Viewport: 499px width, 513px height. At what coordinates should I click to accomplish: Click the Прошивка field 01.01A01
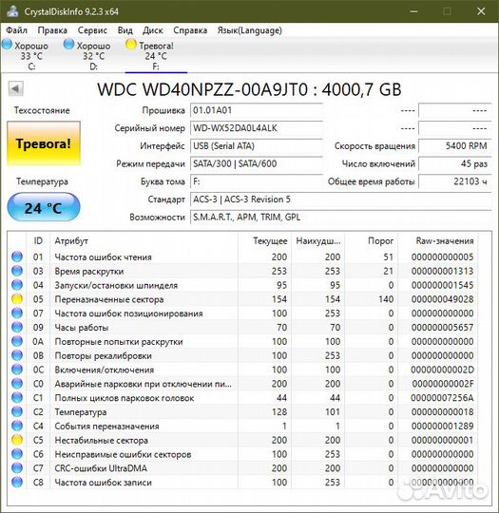click(257, 110)
